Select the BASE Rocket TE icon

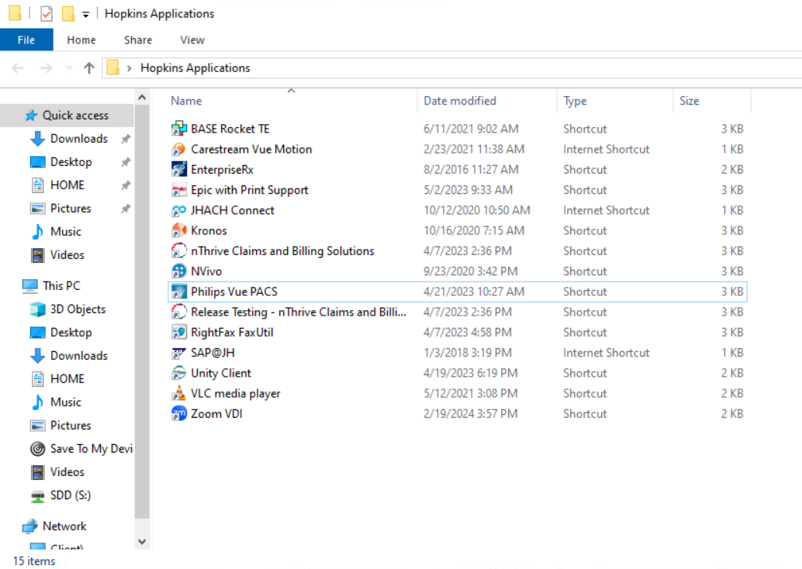pyautogui.click(x=178, y=129)
